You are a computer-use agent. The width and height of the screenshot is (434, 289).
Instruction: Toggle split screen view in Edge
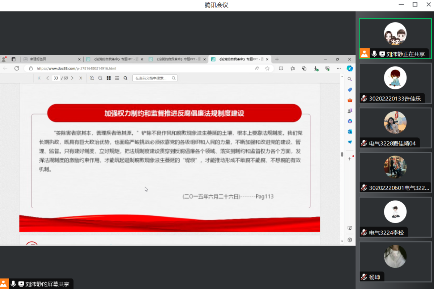coord(281,68)
